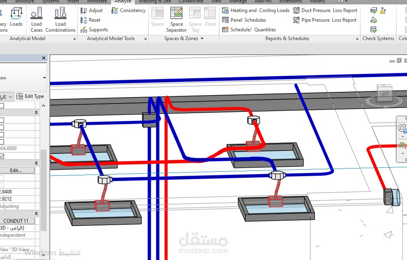Viewport: 407px width, 260px height.
Task: Open the Manage ribbon tab
Action: pos(238,2)
